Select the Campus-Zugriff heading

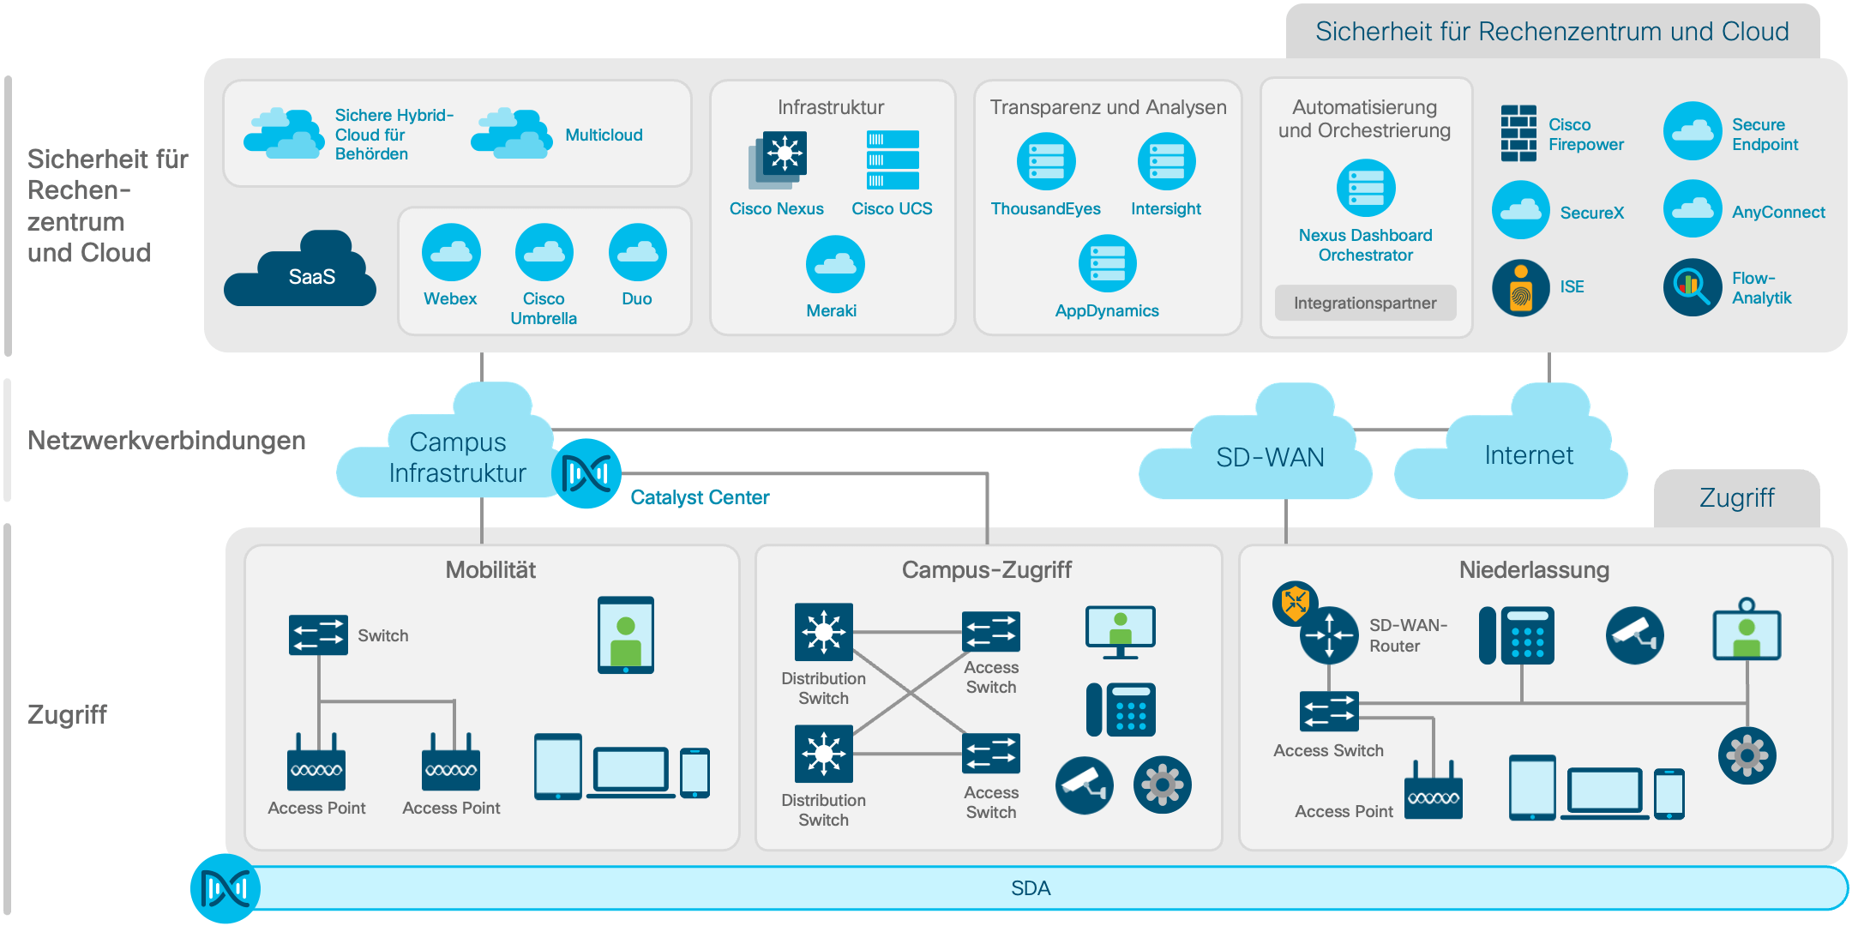coord(987,569)
